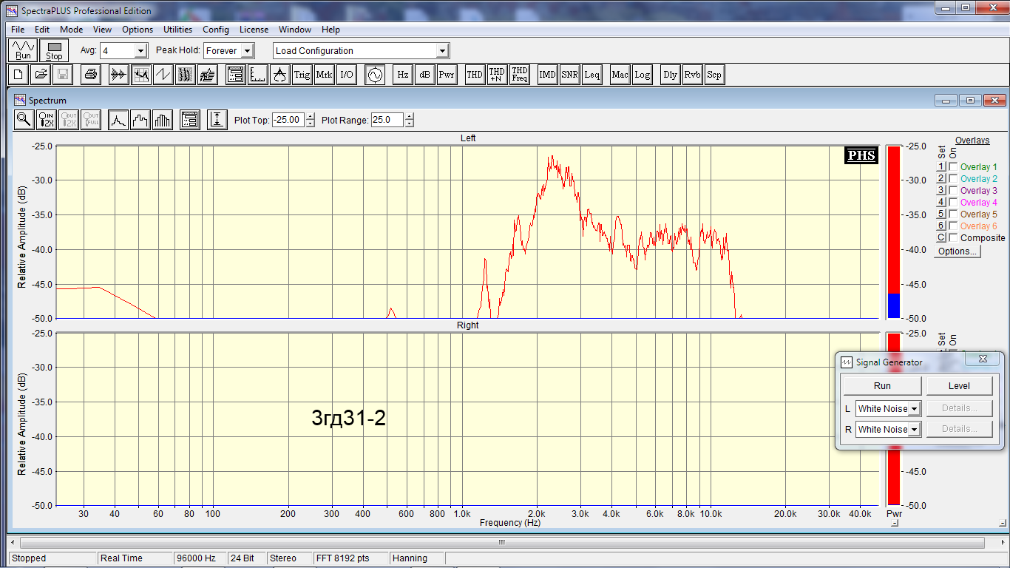This screenshot has height=568, width=1010.
Task: Click the Stop button in main toolbar
Action: click(54, 50)
